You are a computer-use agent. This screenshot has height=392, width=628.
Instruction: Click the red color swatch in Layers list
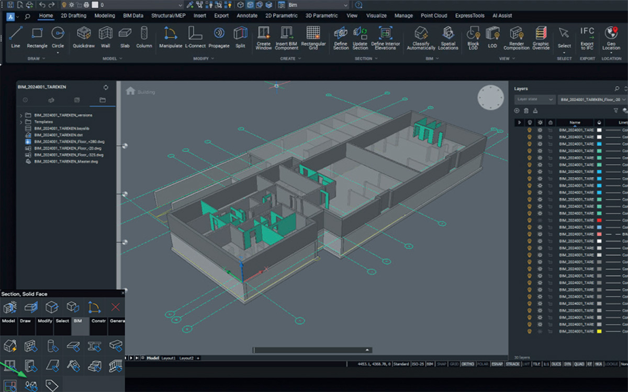click(x=599, y=221)
